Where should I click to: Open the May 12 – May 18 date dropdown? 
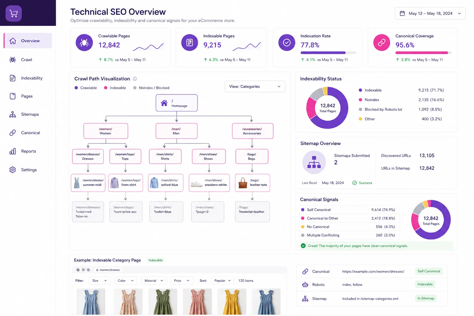(x=430, y=13)
